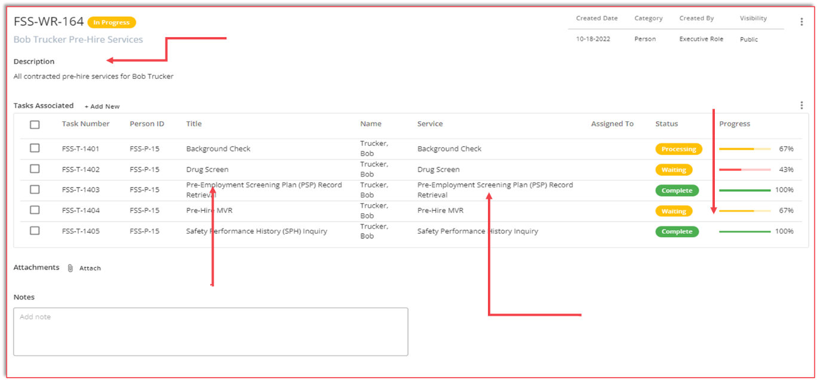The height and width of the screenshot is (380, 817).
Task: Click the Visibility field showing Public
Action: coord(748,39)
